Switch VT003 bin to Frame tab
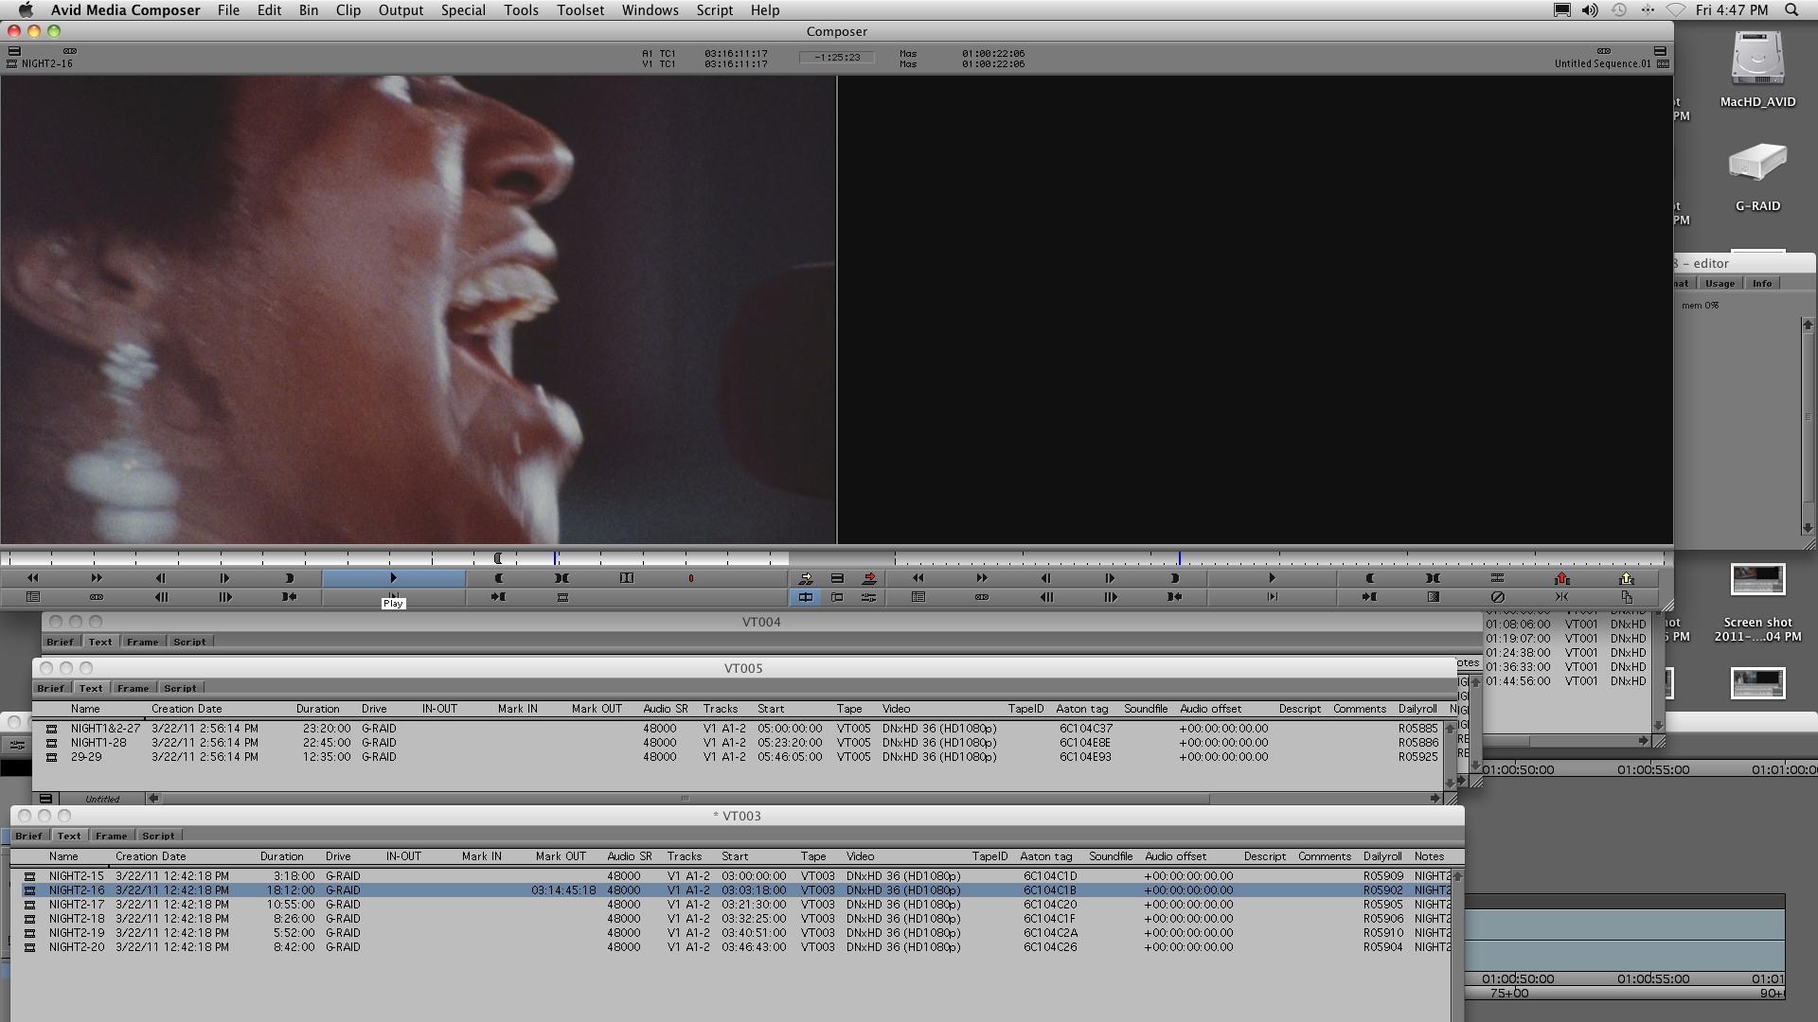Screen dimensions: 1818x1022 [x=111, y=836]
